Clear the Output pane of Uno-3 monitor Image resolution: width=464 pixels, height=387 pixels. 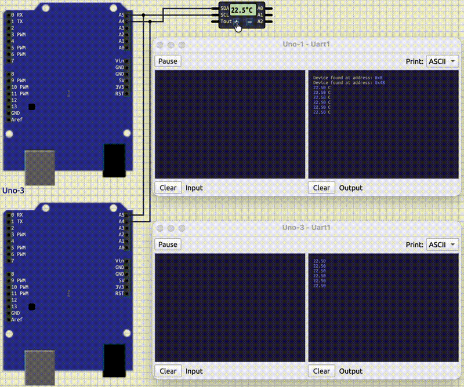(x=321, y=371)
